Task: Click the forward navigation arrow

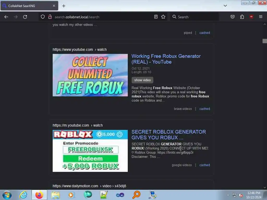Action: coord(16,17)
